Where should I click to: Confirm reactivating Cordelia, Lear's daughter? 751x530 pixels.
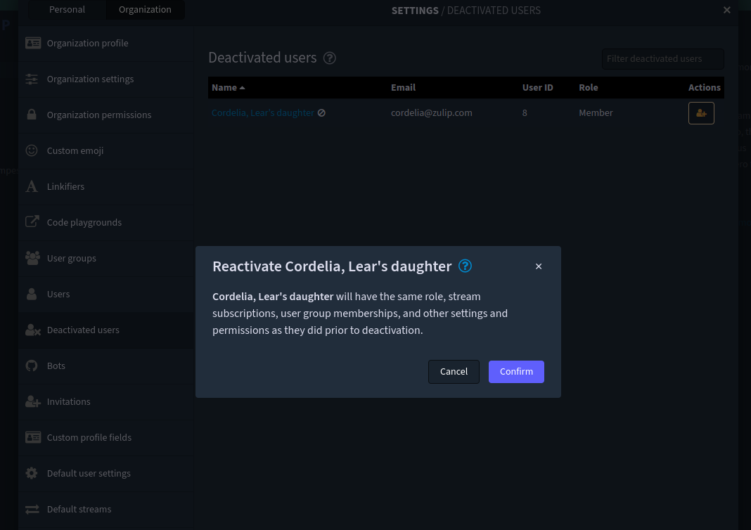coord(516,371)
